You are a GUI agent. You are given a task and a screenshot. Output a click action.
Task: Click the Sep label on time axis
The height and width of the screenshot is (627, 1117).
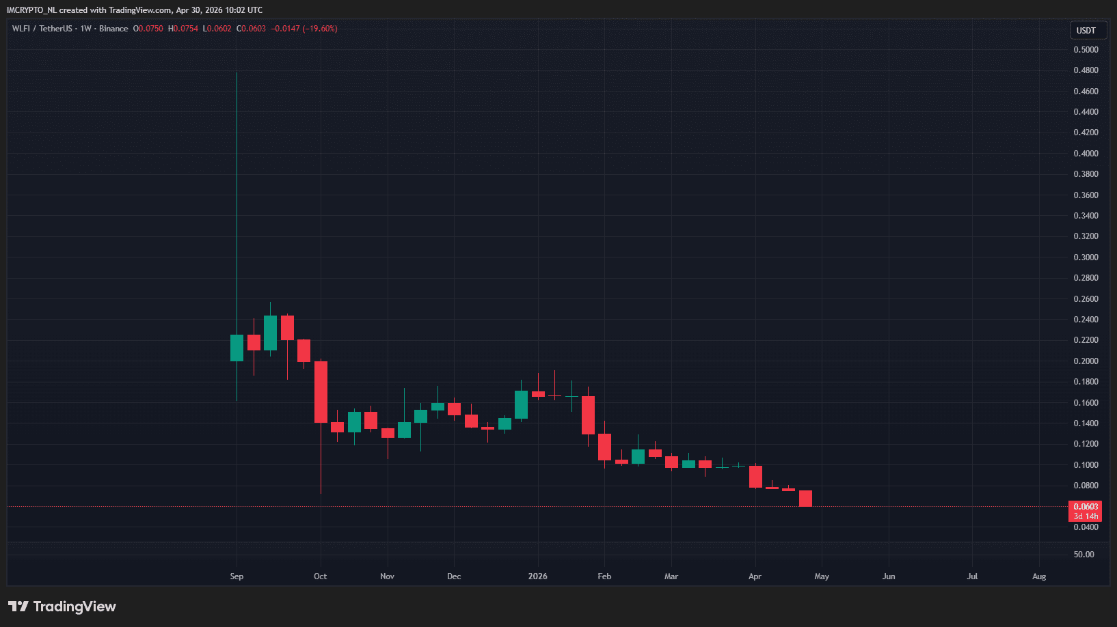tap(237, 576)
